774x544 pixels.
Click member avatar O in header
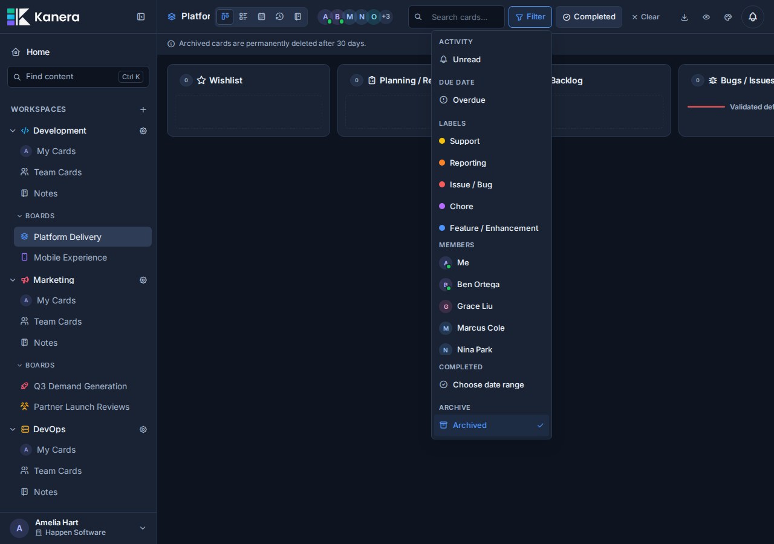click(x=374, y=17)
